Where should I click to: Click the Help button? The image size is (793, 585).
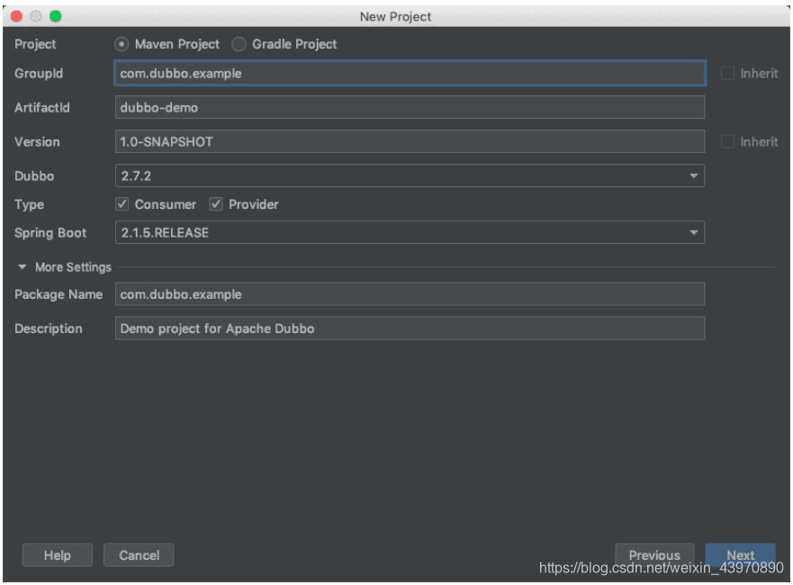pyautogui.click(x=57, y=555)
